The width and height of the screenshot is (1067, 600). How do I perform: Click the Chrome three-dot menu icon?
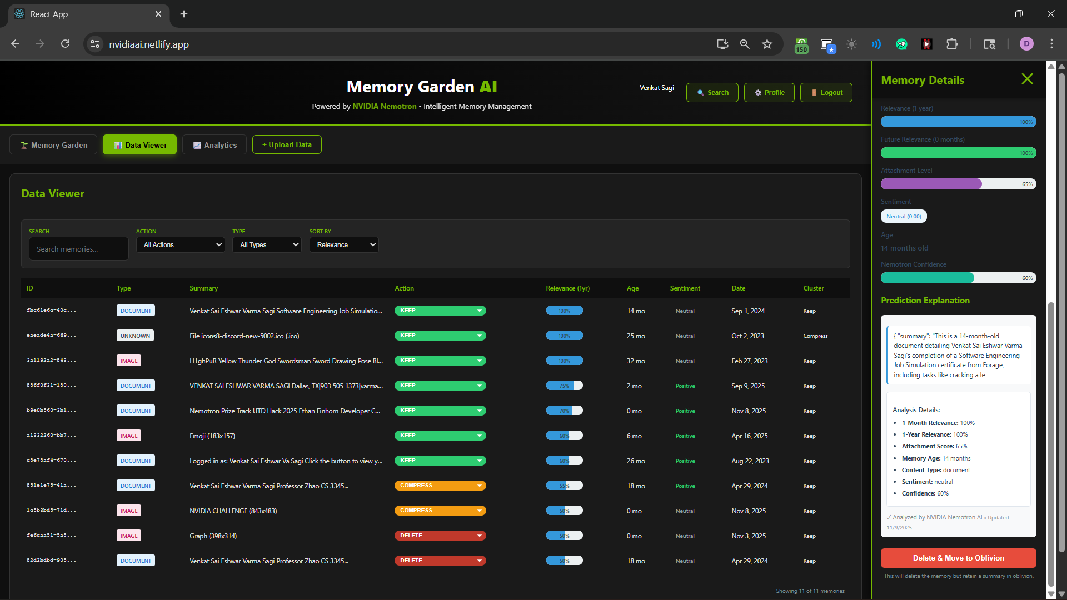[1051, 44]
